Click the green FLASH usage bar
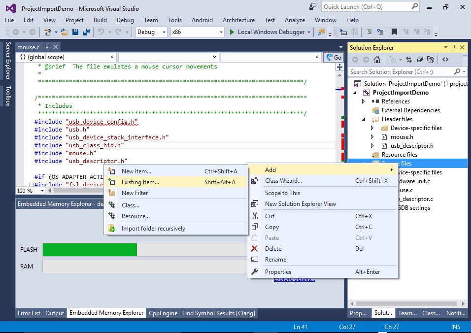This screenshot has width=471, height=333. (x=90, y=250)
